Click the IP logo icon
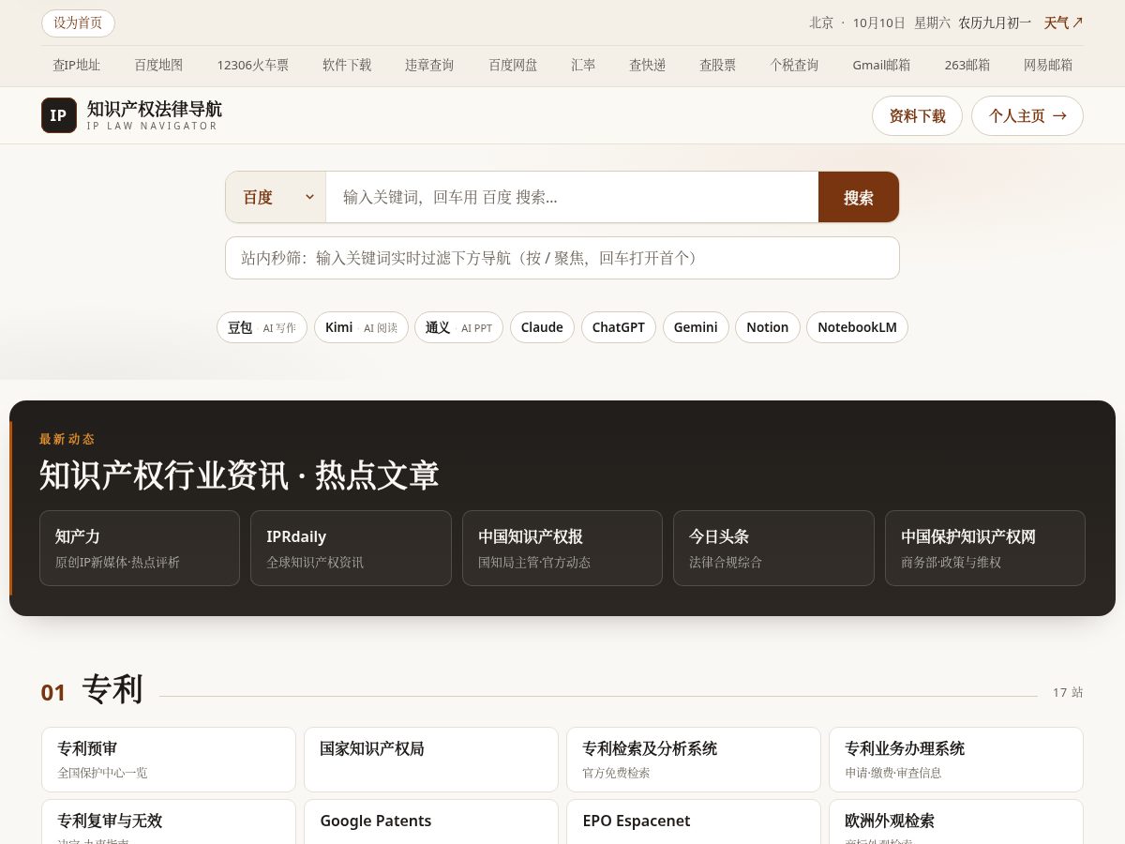The image size is (1125, 844). pyautogui.click(x=59, y=115)
